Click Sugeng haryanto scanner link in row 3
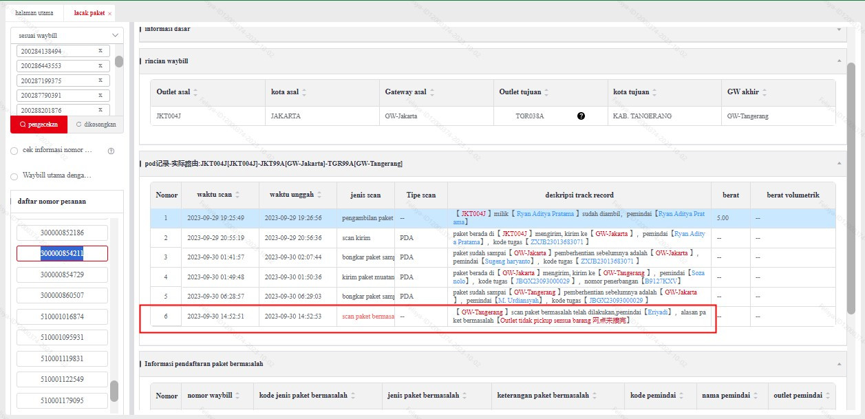Screen dimensions: 865x419 [x=507, y=261]
